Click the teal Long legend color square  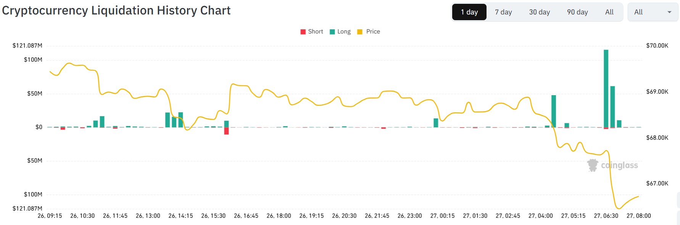point(332,32)
